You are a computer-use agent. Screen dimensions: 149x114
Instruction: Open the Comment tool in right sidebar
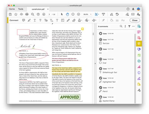pos(139,44)
